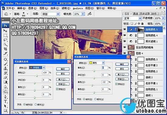Click the 黑色 slider in 中性色 dialog
167x115 pixels.
click(35, 98)
